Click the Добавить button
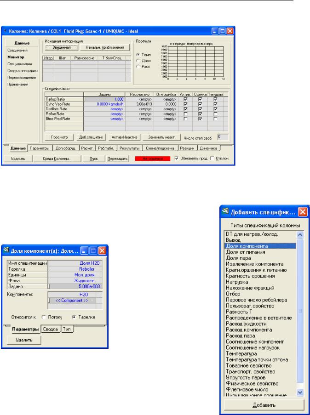 pos(264,405)
